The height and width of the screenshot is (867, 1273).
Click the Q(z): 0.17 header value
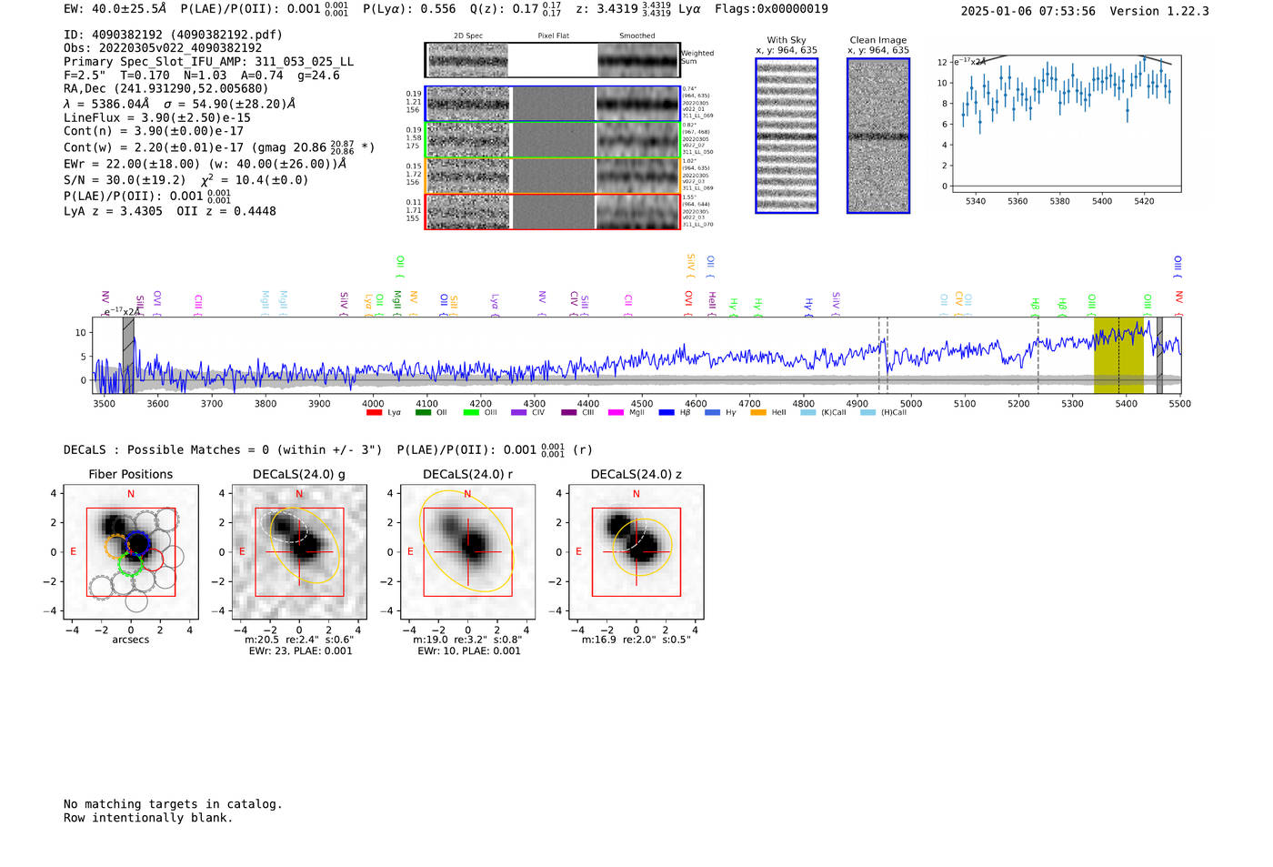click(515, 9)
